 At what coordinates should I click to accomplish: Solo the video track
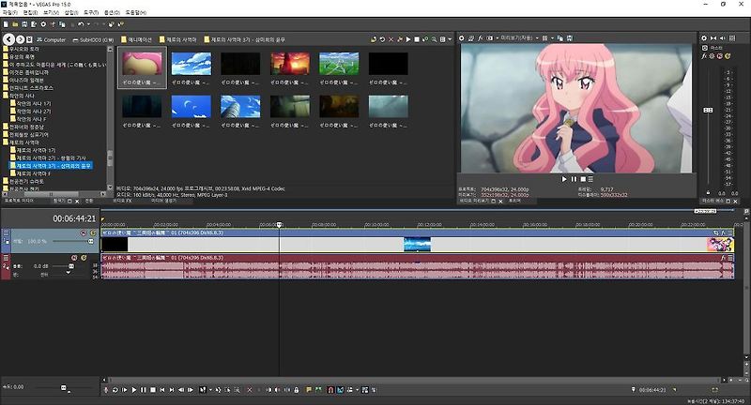click(x=93, y=232)
